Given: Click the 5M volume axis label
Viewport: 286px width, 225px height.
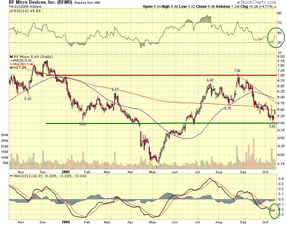Looking at the screenshot, I should point(5,163).
